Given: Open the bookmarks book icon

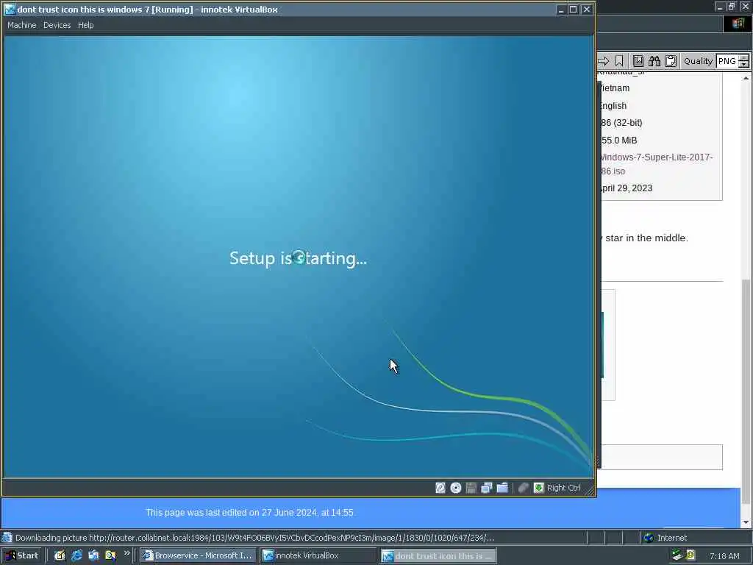Looking at the screenshot, I should tap(638, 61).
